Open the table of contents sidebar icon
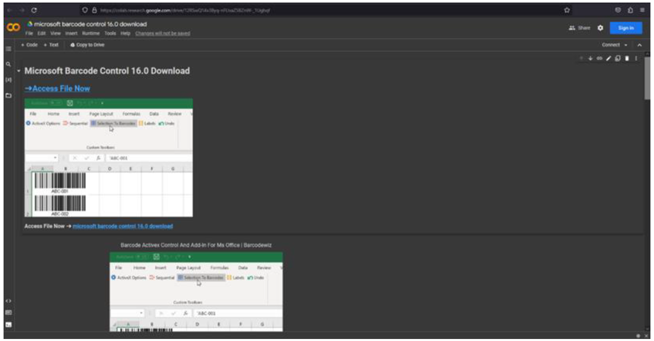The image size is (654, 341). pyautogui.click(x=8, y=49)
